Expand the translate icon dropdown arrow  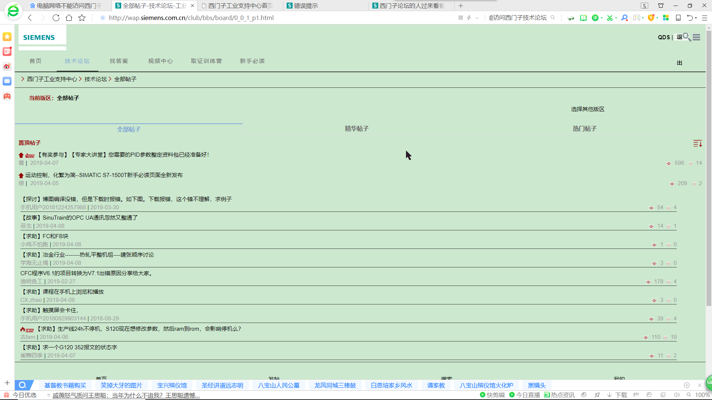[601, 18]
